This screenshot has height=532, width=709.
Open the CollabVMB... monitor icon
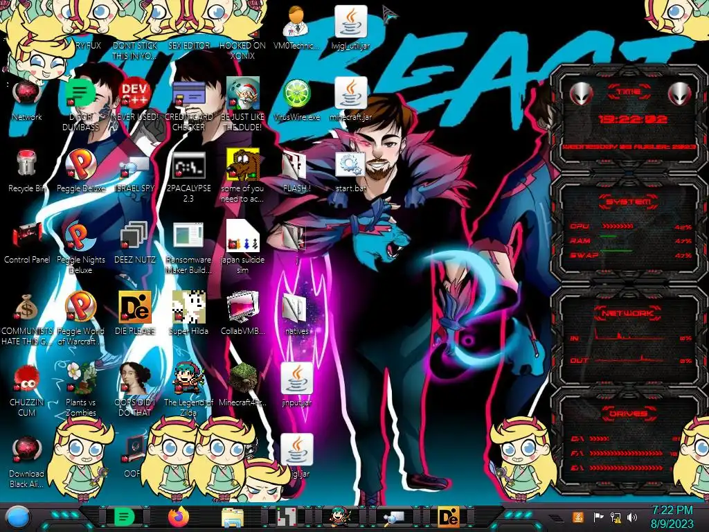243,307
